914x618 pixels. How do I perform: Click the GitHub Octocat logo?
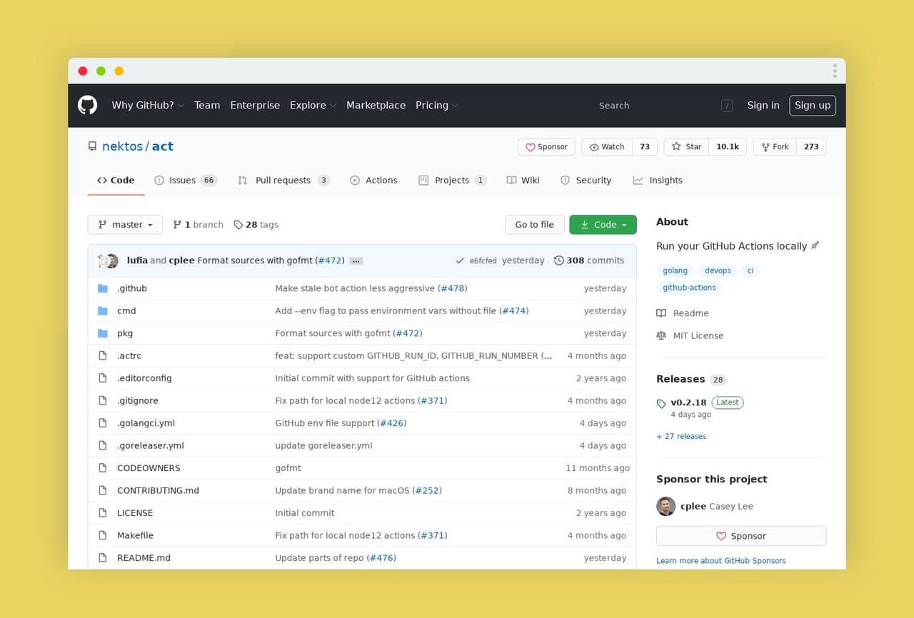87,106
